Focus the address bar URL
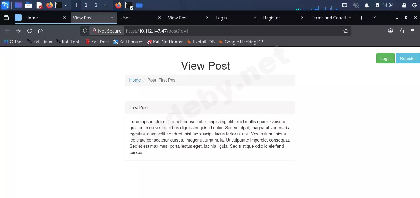 157,31
